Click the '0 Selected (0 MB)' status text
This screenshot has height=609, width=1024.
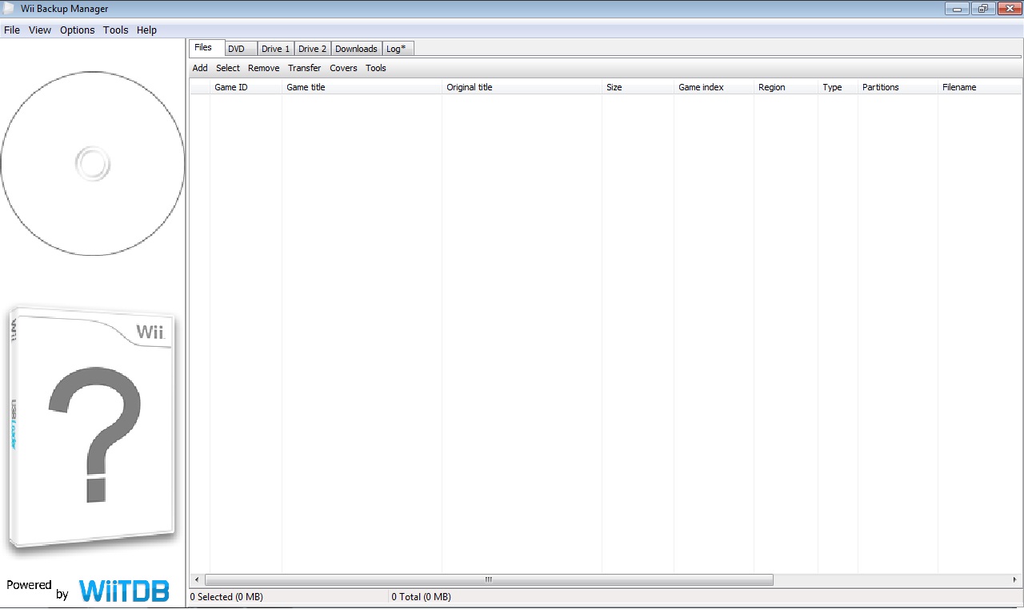[x=226, y=597]
